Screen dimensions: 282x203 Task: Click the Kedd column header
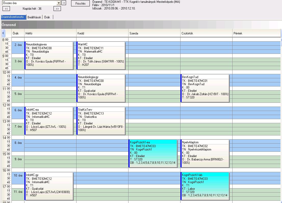coord(102,33)
